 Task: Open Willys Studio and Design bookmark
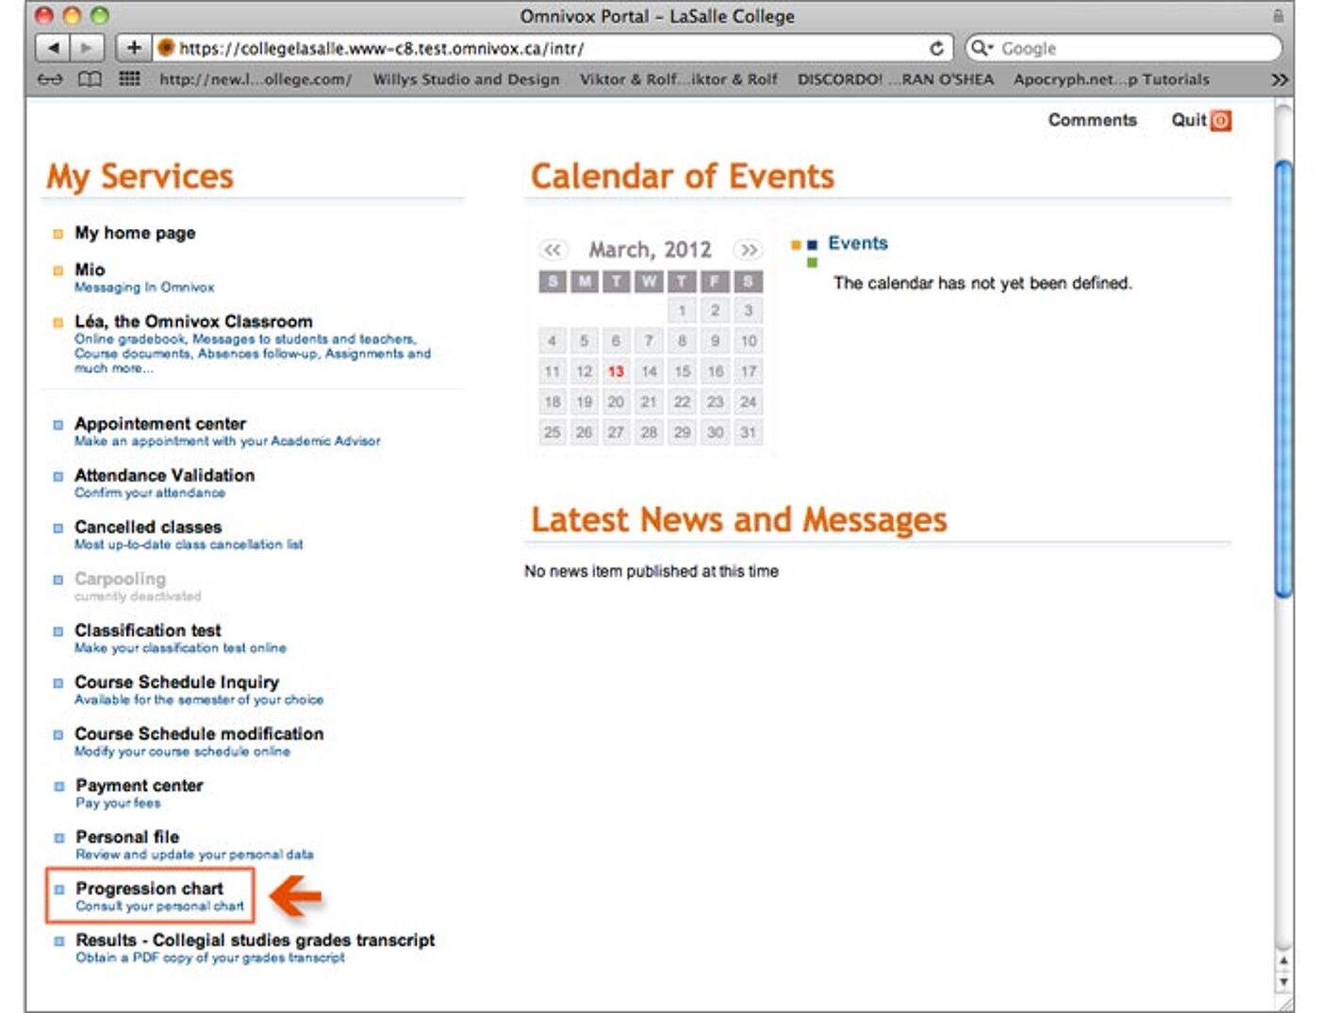pos(466,79)
